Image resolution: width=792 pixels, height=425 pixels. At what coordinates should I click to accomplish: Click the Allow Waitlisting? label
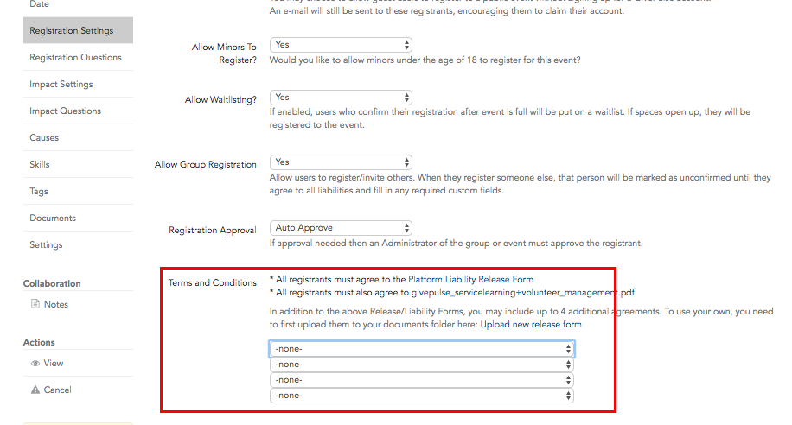(x=220, y=99)
